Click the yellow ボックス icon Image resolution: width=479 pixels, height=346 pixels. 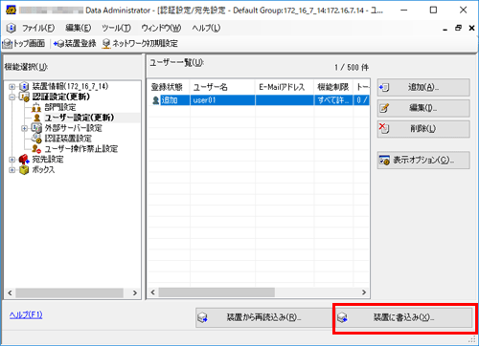(x=24, y=170)
